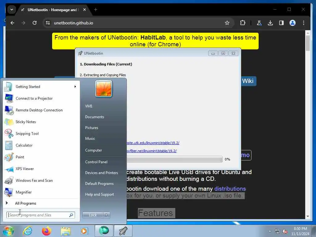The width and height of the screenshot is (316, 237).
Task: Open Remote Desktop Connection
Action: click(41, 110)
